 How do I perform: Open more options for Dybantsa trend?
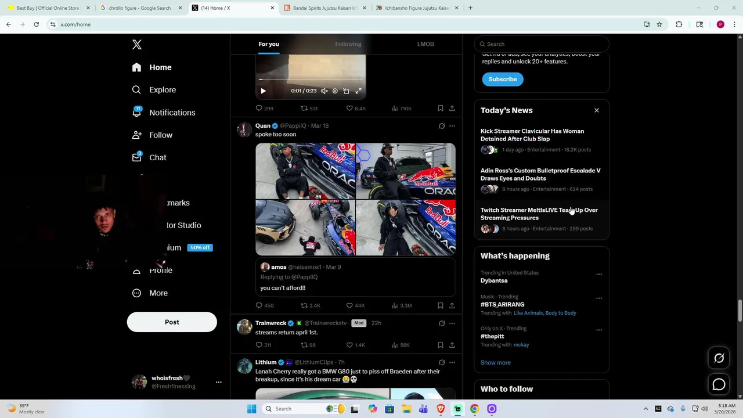click(599, 275)
